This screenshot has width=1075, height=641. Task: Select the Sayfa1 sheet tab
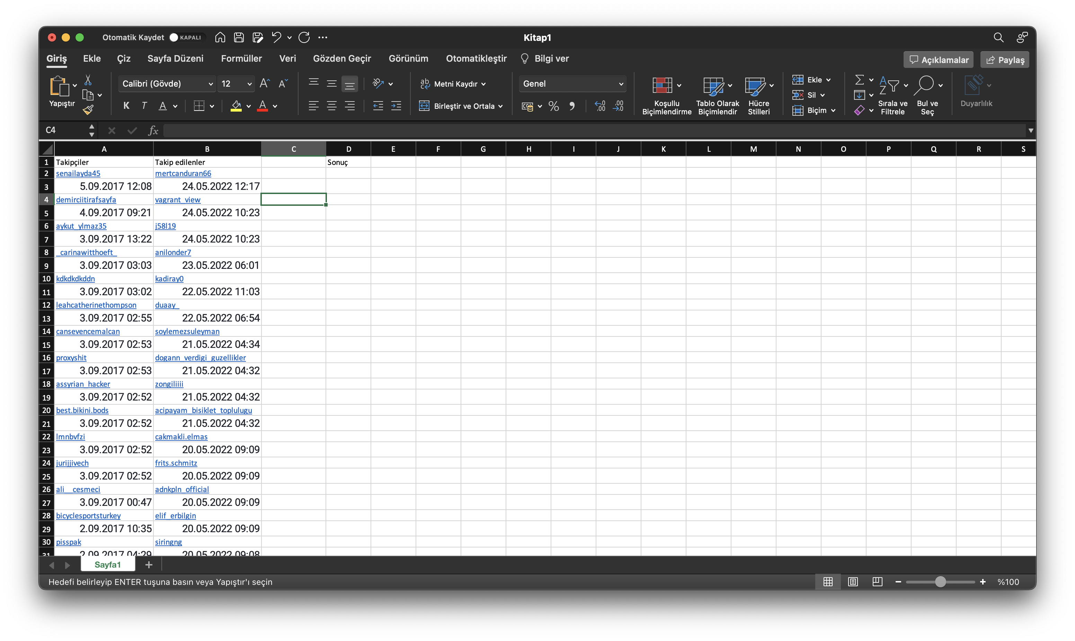pyautogui.click(x=108, y=564)
